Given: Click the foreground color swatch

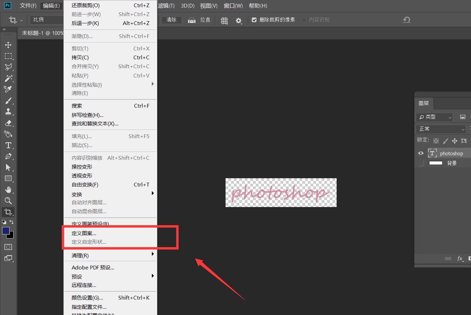Looking at the screenshot, I should 6,231.
